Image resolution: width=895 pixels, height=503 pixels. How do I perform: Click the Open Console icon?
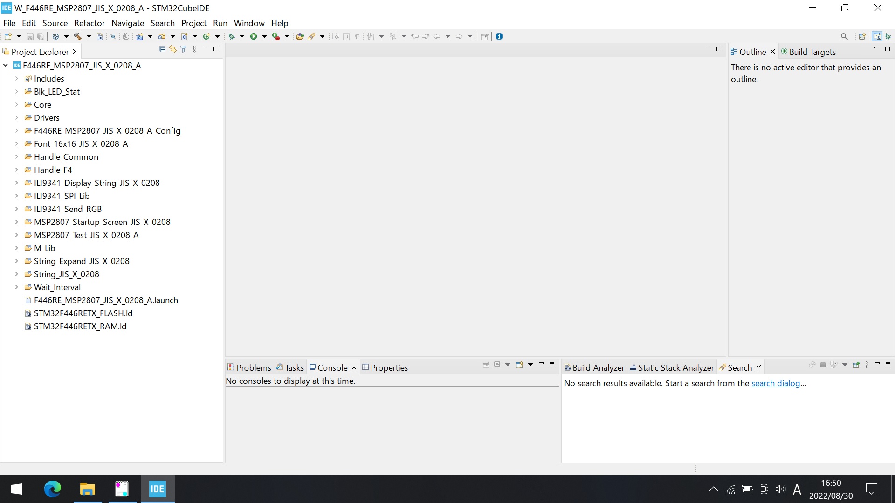(x=519, y=365)
